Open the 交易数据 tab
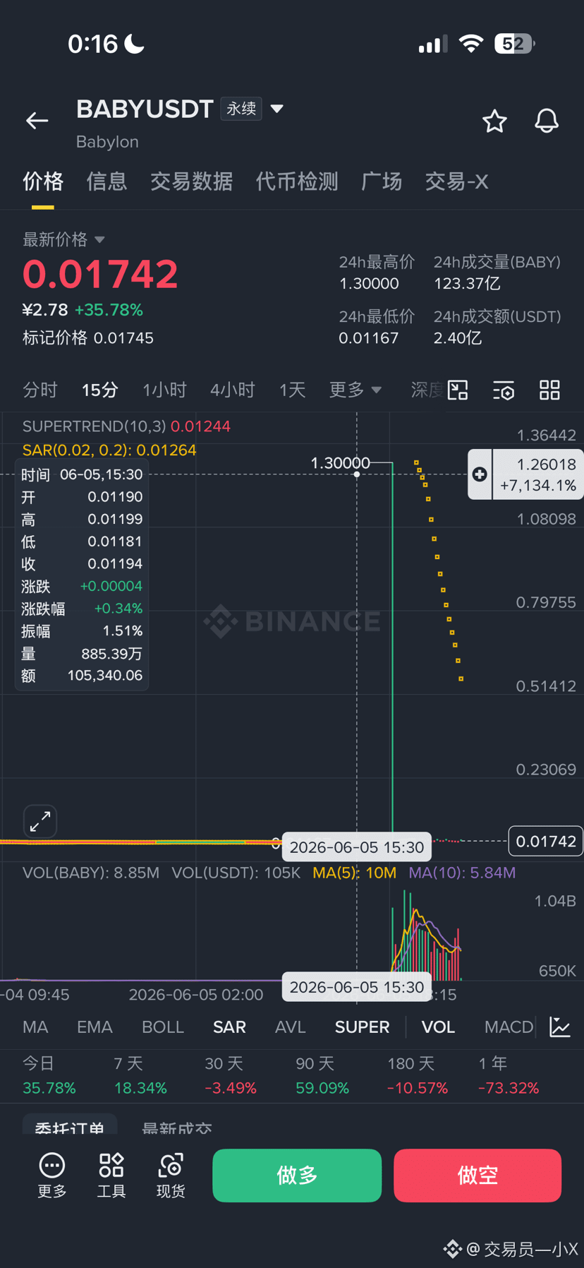584x1268 pixels. pos(191,181)
